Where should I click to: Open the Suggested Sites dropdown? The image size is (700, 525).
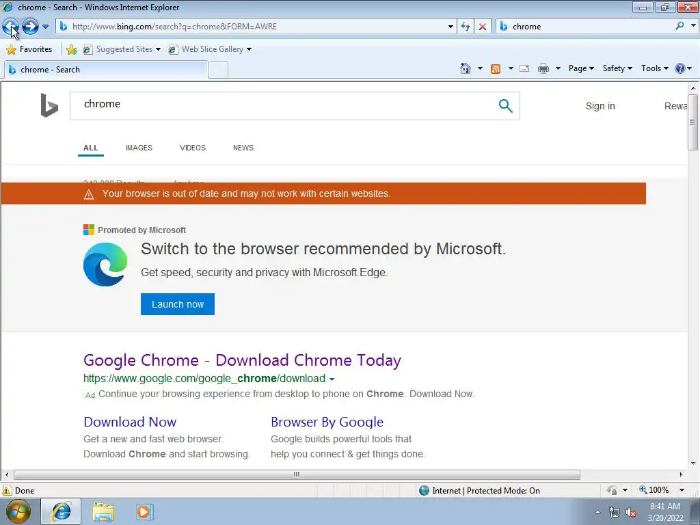point(122,49)
